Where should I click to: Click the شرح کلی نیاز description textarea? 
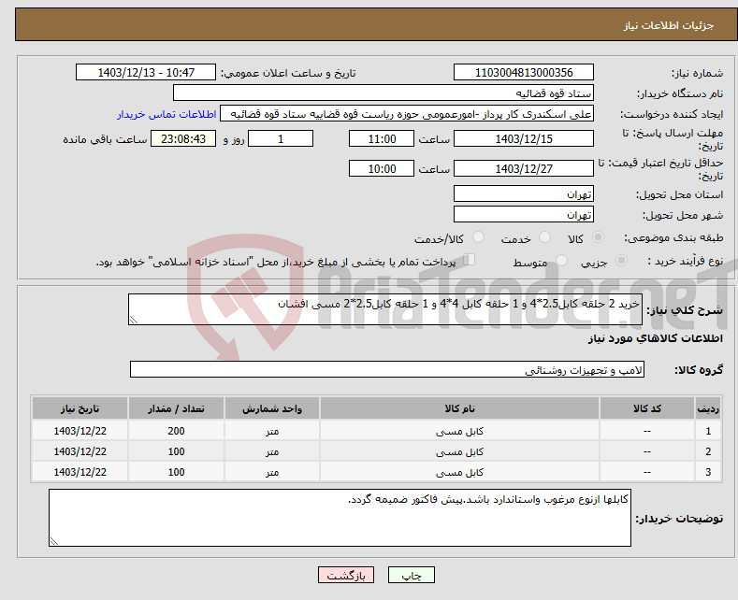click(385, 309)
